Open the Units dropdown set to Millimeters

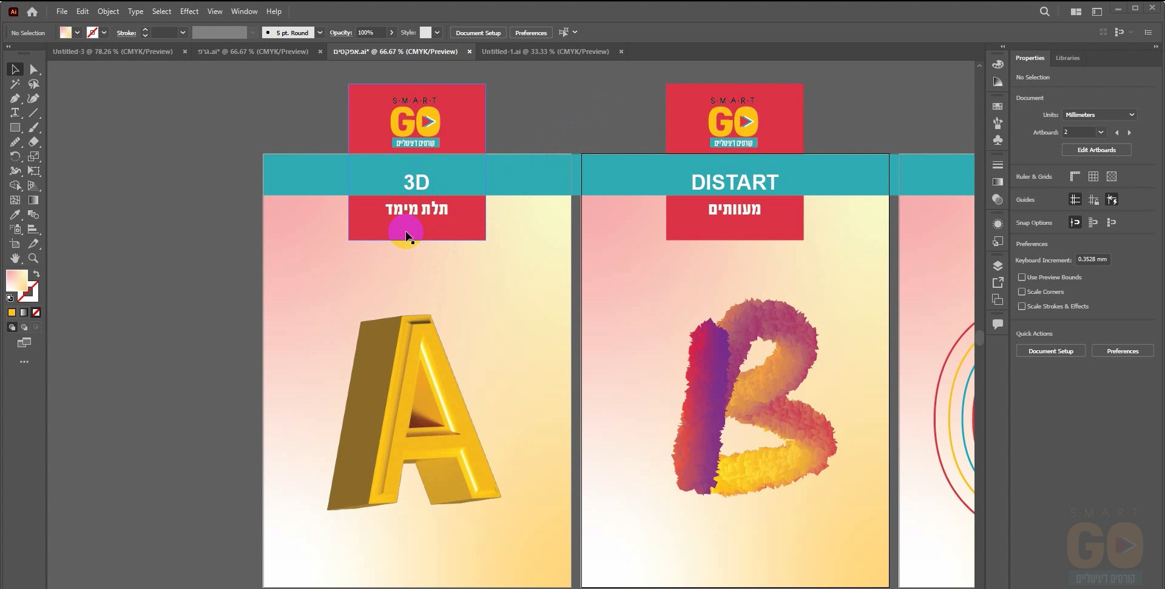(1099, 115)
